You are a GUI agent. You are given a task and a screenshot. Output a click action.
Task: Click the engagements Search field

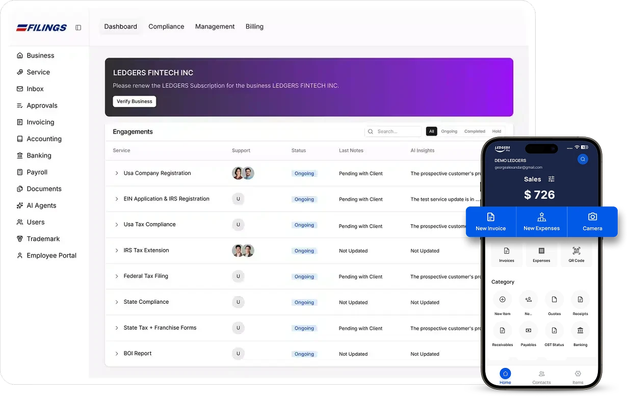point(393,131)
